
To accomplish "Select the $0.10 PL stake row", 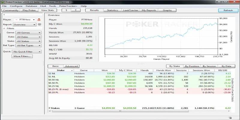I will [139, 92].
